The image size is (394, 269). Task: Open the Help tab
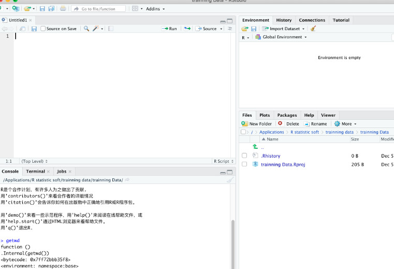tap(309, 115)
